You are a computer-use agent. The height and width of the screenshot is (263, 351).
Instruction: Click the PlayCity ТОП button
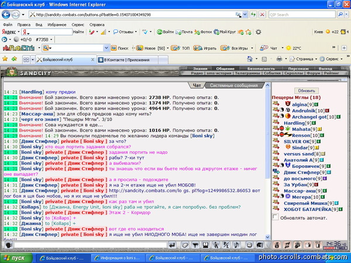[x=180, y=48]
